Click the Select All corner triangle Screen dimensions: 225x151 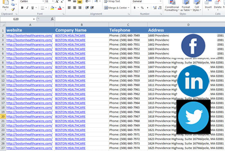click(3, 25)
